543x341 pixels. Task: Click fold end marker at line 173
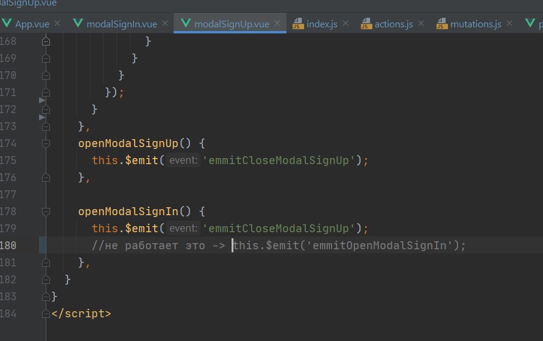46,126
